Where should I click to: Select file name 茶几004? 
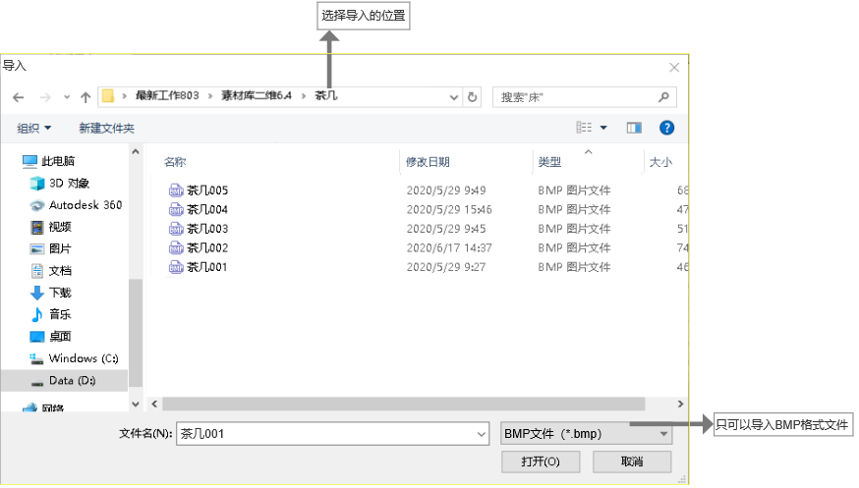pos(207,209)
